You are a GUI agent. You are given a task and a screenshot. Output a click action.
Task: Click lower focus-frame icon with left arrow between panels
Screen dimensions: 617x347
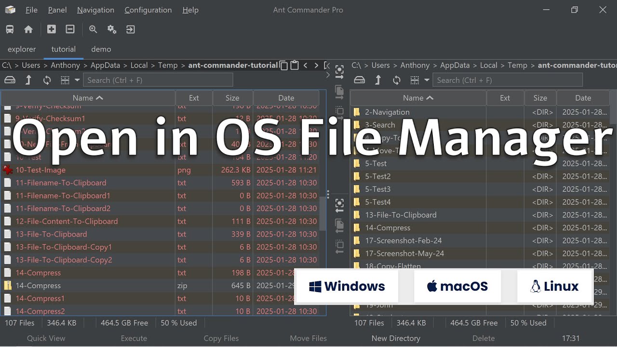pos(339,205)
